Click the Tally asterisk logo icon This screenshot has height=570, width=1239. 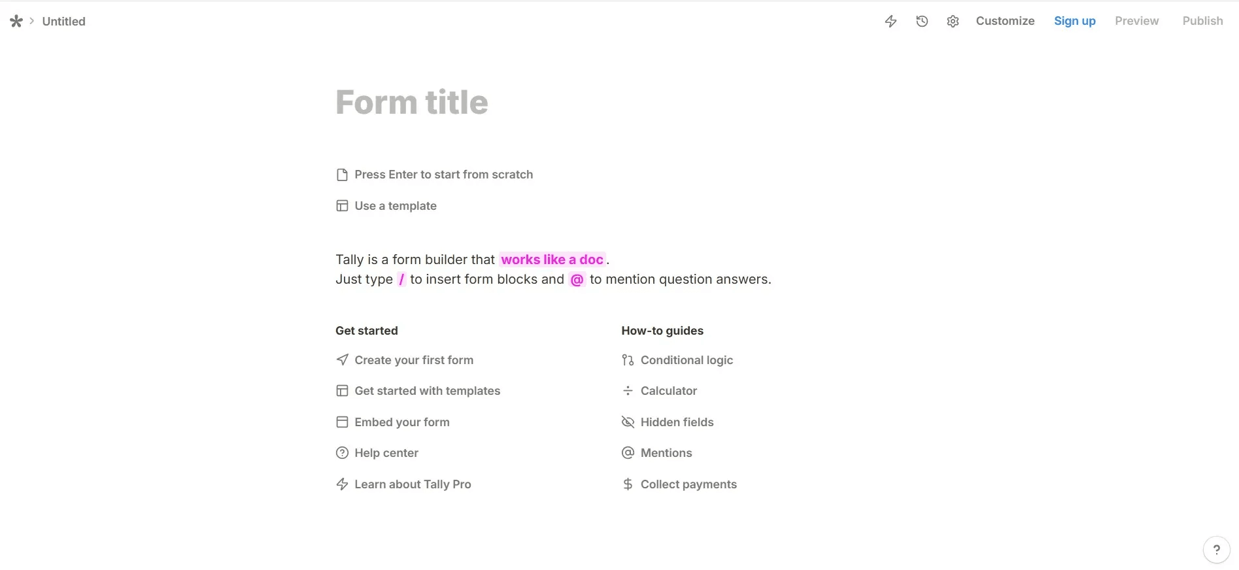16,22
